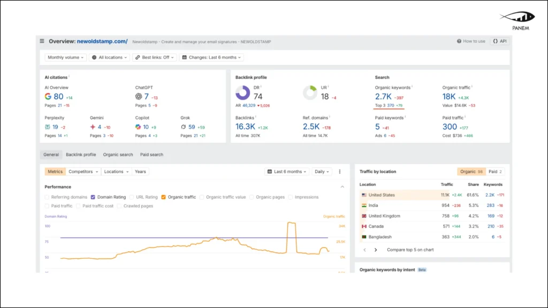Open the Best links: Off dropdown
Screen dimensions: 548x308
155,58
